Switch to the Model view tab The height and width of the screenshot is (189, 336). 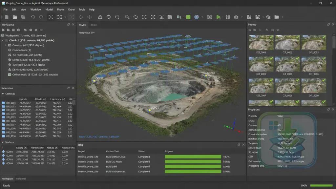pyautogui.click(x=82, y=25)
